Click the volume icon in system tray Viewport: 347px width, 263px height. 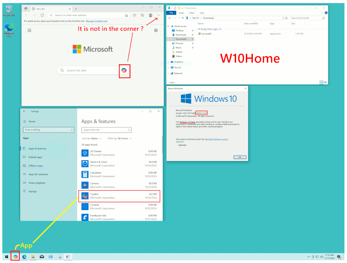(x=321, y=257)
